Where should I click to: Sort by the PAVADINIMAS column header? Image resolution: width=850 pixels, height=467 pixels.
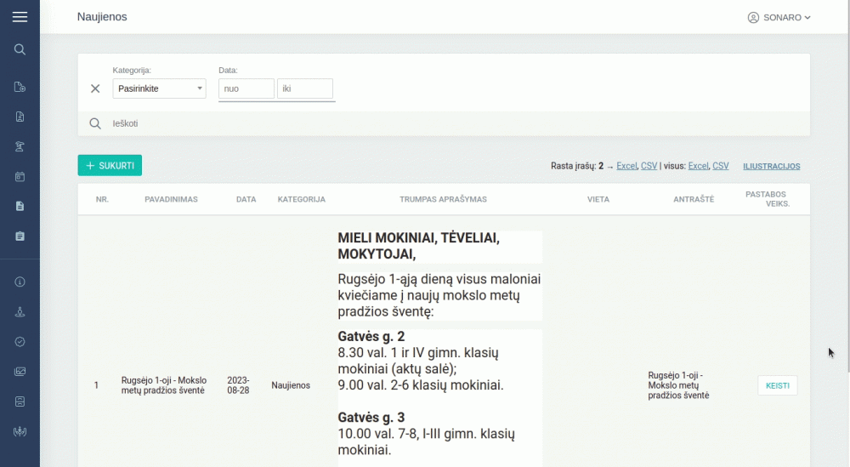(x=171, y=199)
